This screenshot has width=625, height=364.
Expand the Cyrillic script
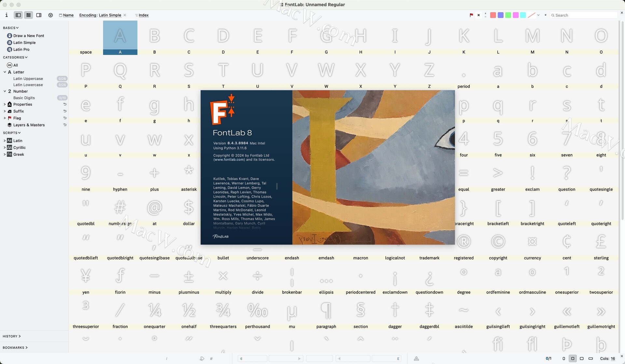(5, 148)
